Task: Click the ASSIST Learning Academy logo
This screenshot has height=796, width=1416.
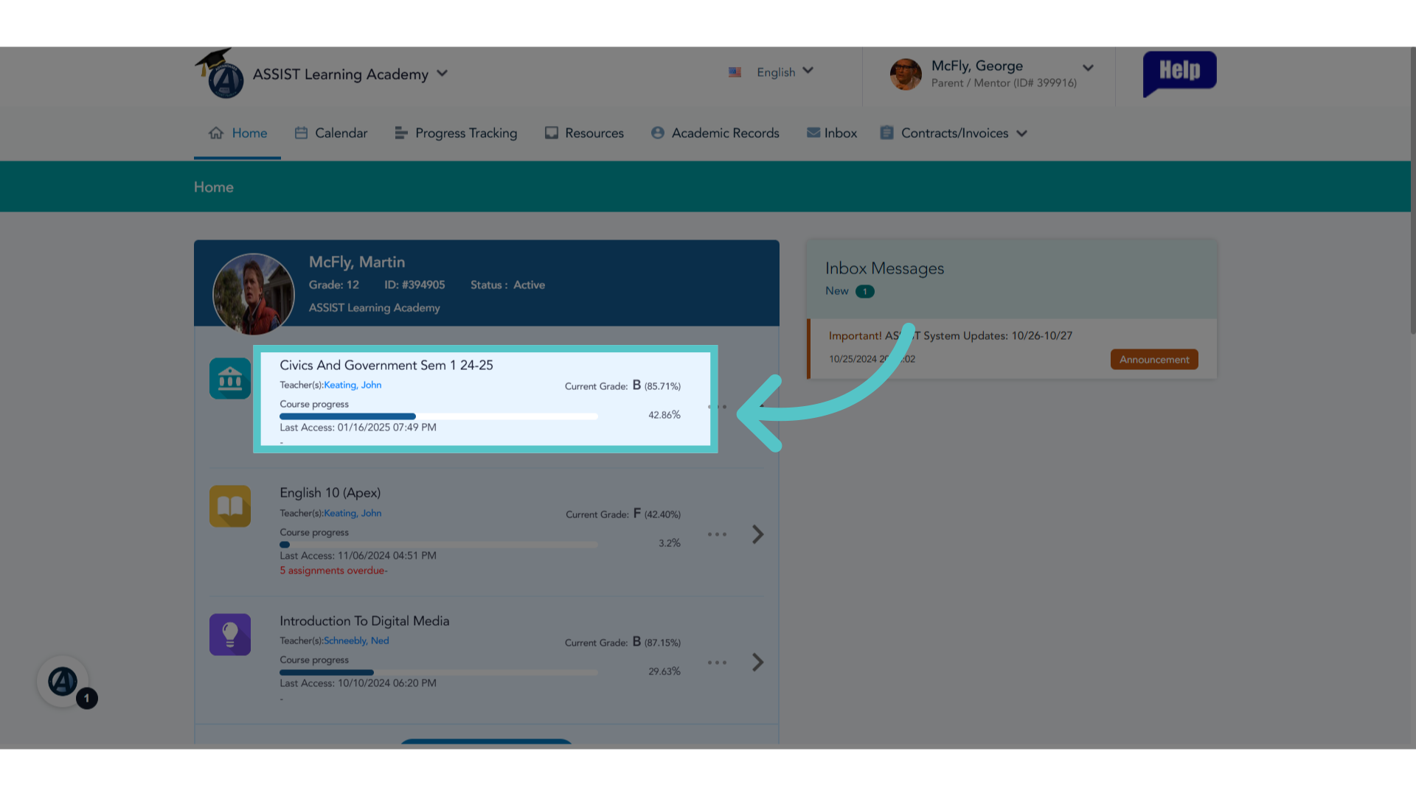Action: click(x=220, y=74)
